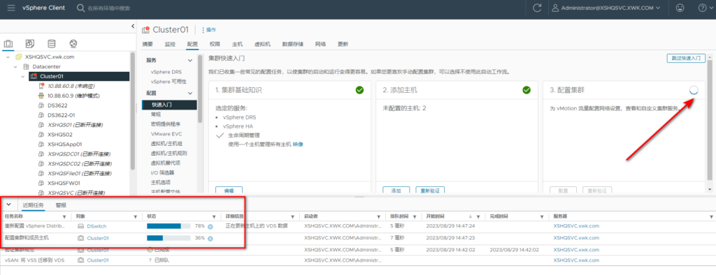The height and width of the screenshot is (275, 716).
Task: Collapse the XSHQSVC.xwk.com tree node
Action: (8, 57)
